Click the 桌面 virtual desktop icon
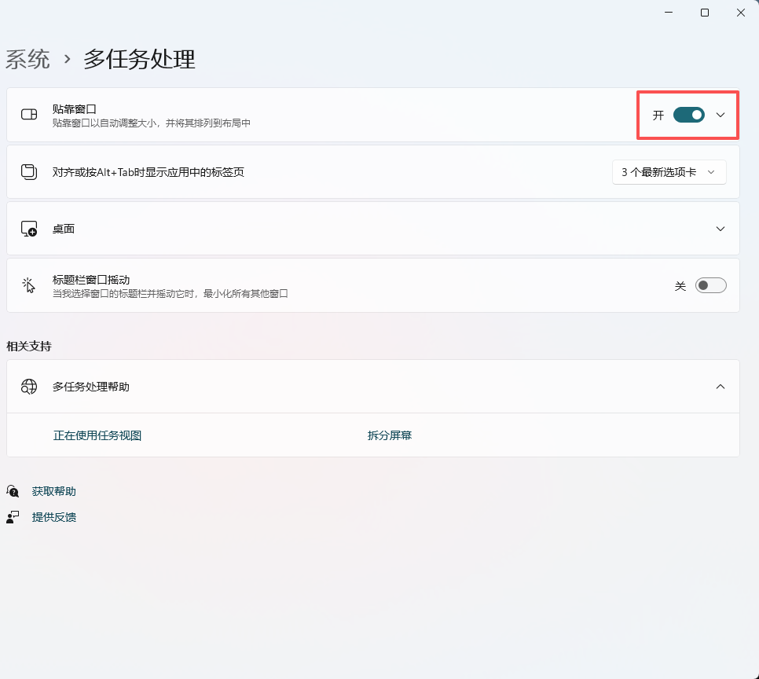The image size is (759, 679). 29,229
